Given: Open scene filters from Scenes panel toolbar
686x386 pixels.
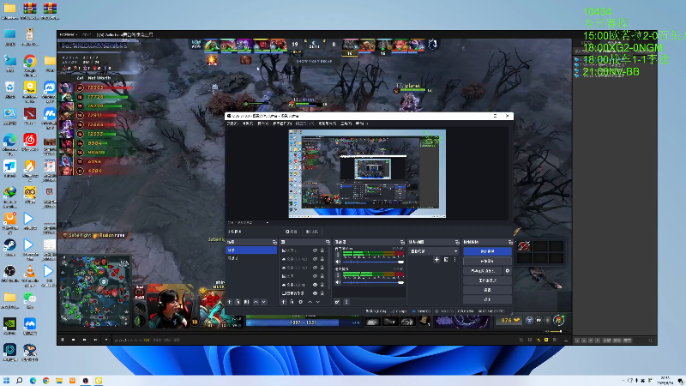Looking at the screenshot, I should pos(246,302).
